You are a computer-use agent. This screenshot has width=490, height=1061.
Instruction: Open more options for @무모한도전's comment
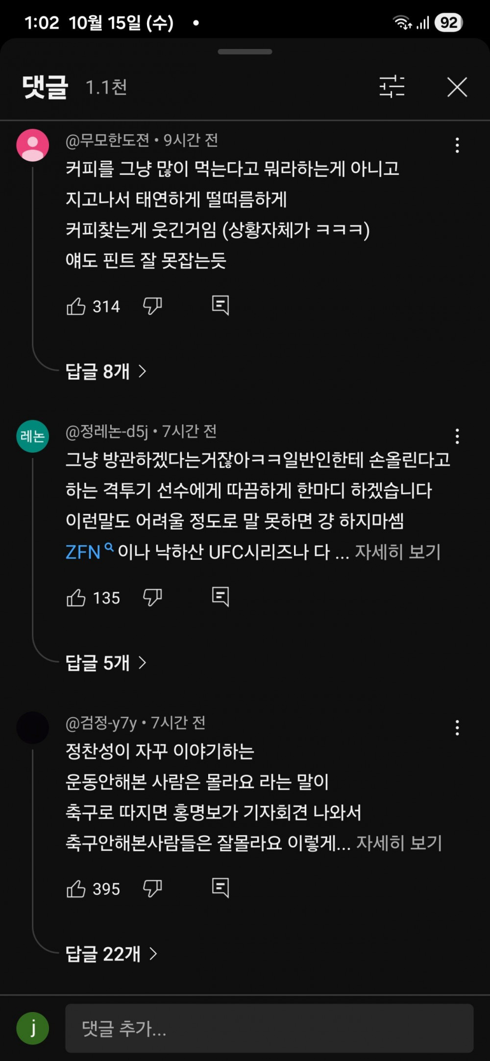[x=457, y=145]
